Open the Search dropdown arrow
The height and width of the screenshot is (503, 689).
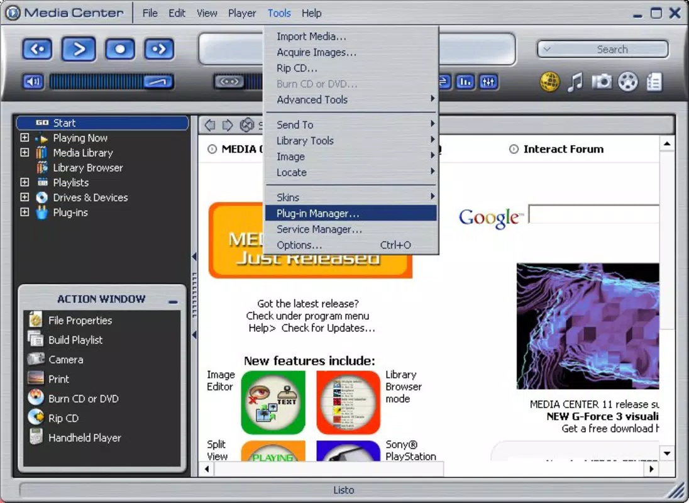point(547,49)
